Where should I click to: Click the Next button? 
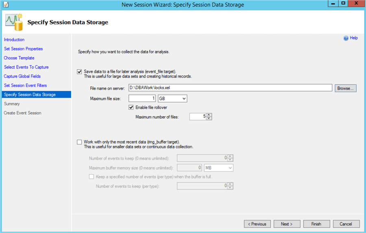pos(286,224)
